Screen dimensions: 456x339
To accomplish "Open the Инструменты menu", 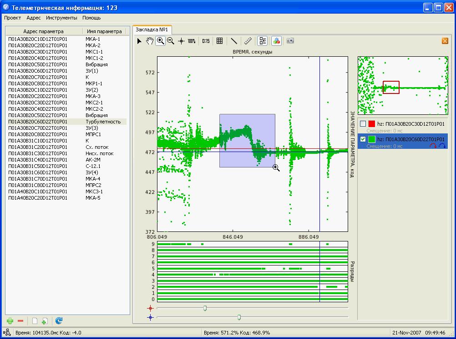I will (61, 18).
